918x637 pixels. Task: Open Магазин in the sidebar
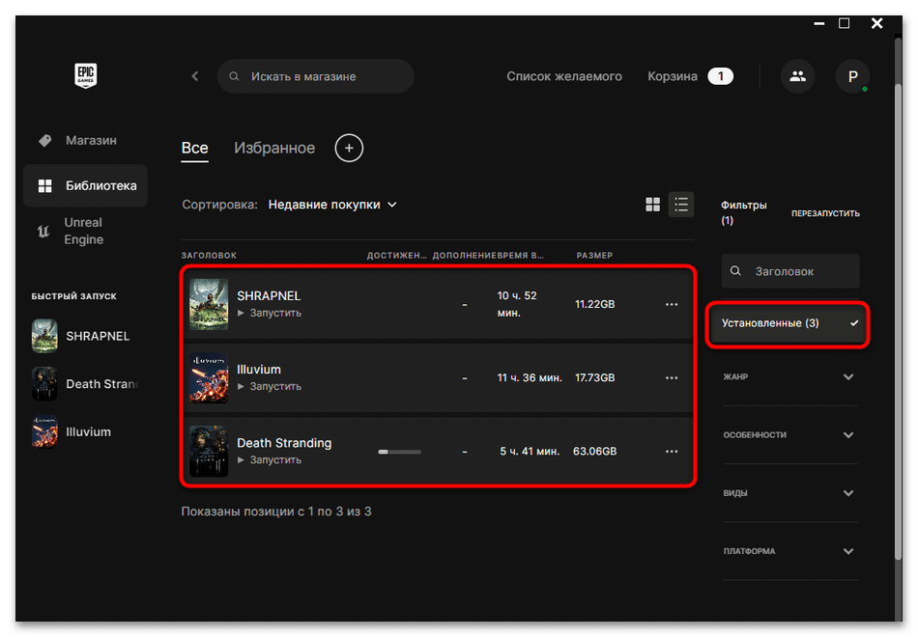(85, 140)
